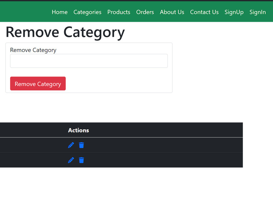Click inside the Remove Category text input
Image resolution: width=273 pixels, height=204 pixels.
[x=89, y=61]
